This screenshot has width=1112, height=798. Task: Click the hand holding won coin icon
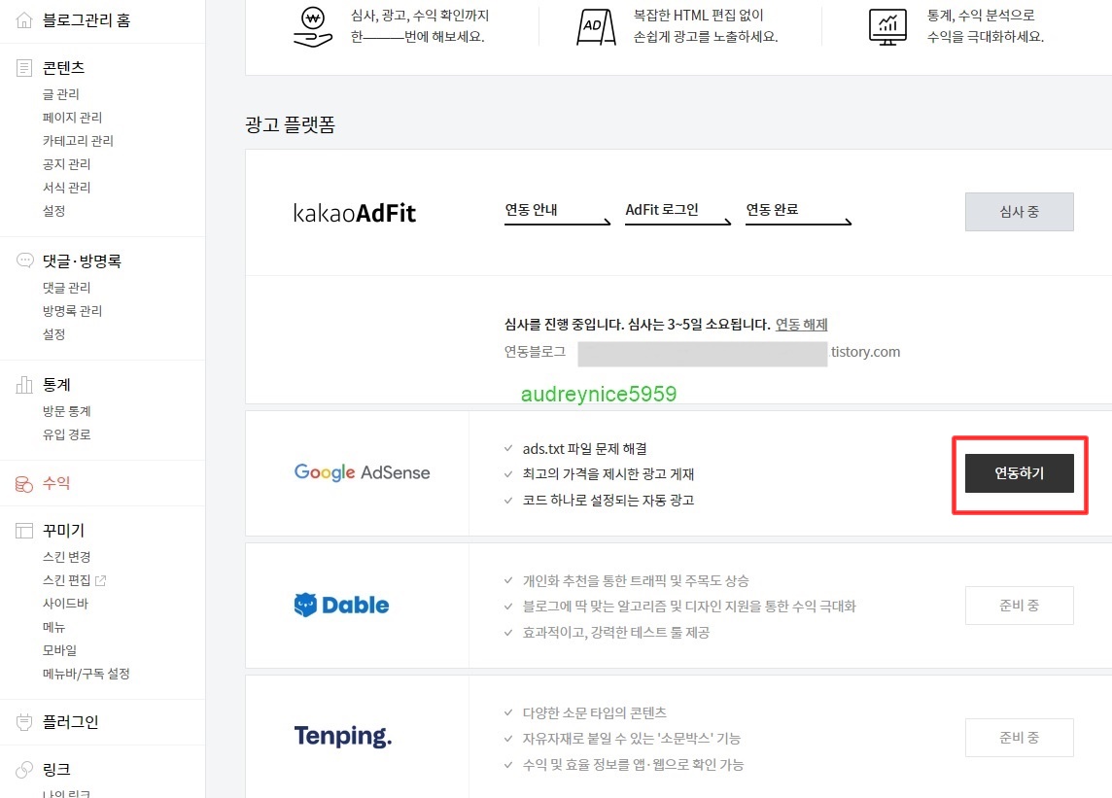pos(313,27)
